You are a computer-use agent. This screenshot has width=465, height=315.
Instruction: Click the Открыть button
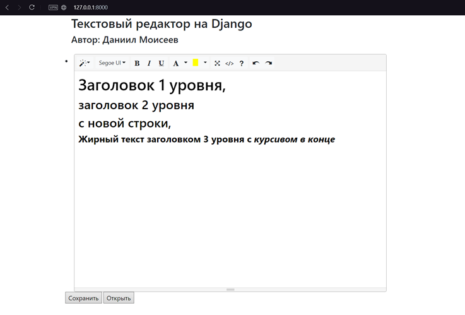[119, 298]
